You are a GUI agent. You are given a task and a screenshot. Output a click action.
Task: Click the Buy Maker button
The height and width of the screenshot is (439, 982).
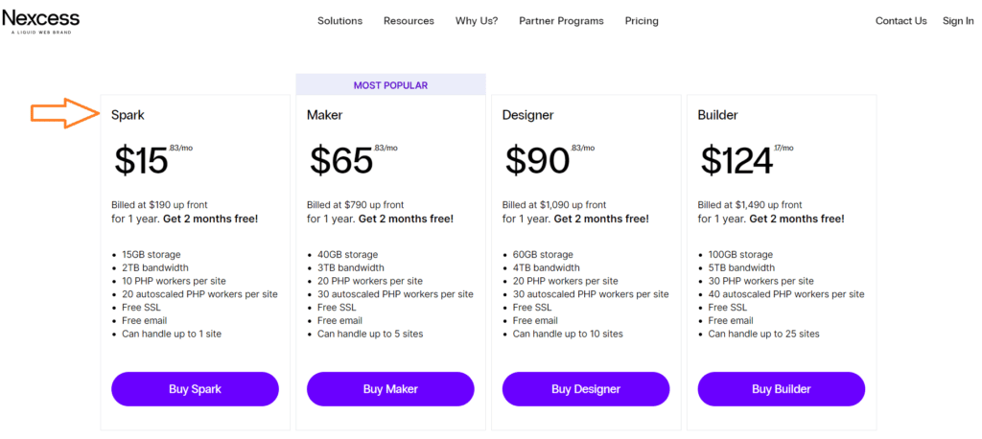pos(390,389)
